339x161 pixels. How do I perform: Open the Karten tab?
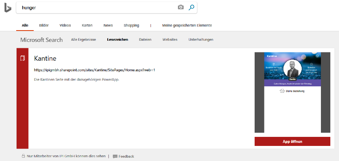[x=87, y=25]
